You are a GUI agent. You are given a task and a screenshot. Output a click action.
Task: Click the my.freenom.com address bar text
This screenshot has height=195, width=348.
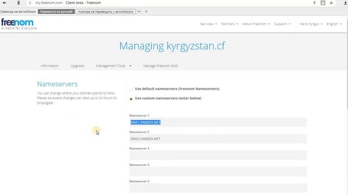49,3
